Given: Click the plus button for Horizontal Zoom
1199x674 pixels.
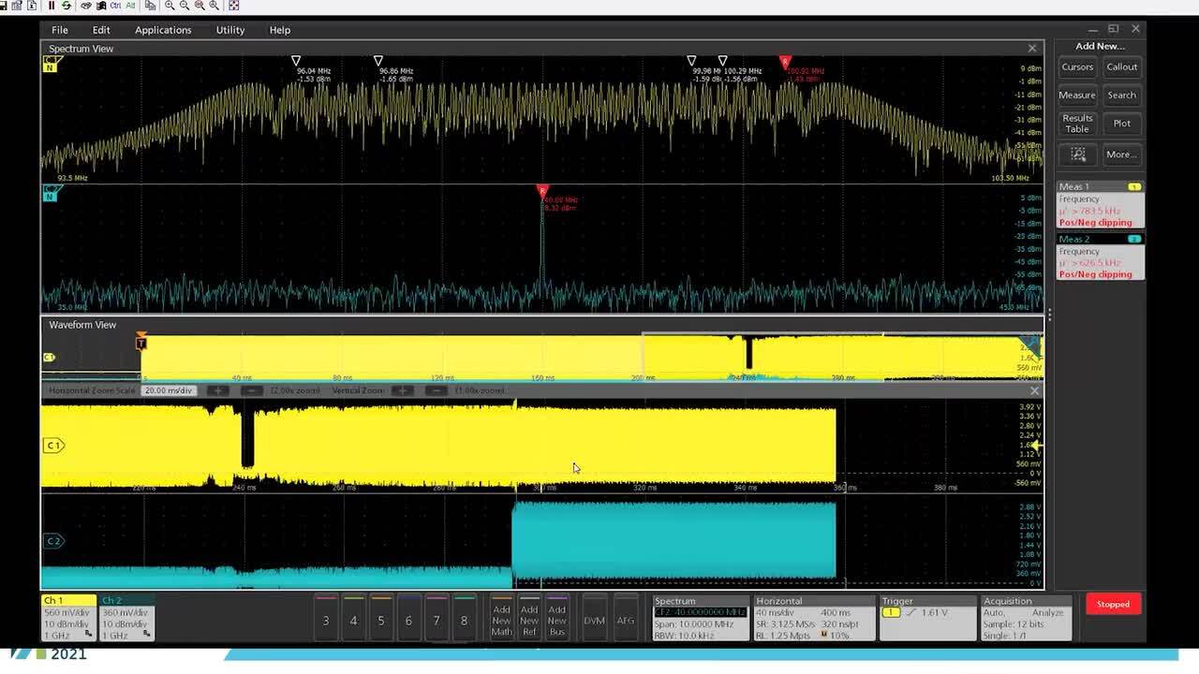Looking at the screenshot, I should 217,390.
